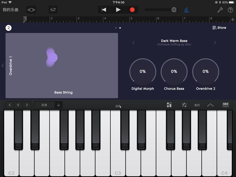Start recording with red Record button
Viewport: 236px width, 177px height.
coord(132,10)
